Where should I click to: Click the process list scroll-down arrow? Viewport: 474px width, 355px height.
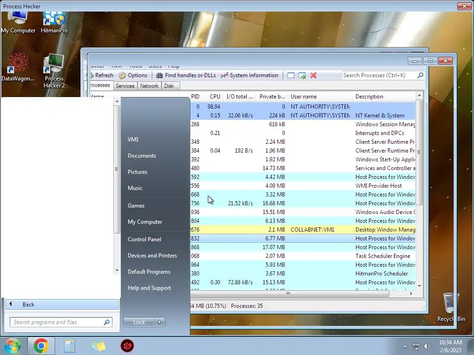tap(419, 286)
